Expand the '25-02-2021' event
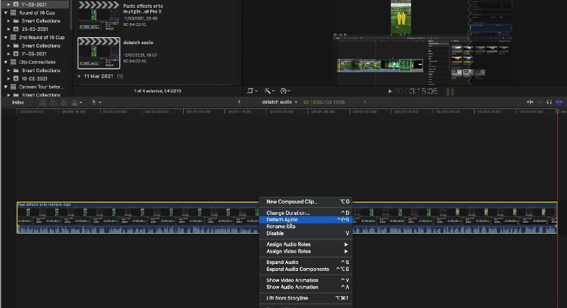The height and width of the screenshot is (308, 567). [x=8, y=29]
